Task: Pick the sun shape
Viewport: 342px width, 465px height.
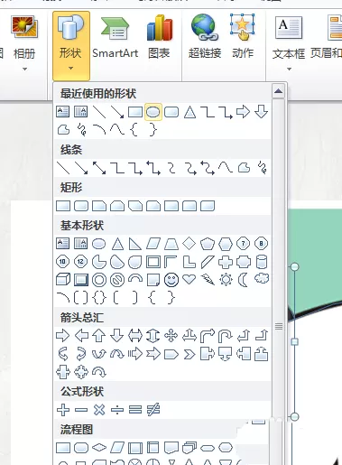Action: [226, 280]
